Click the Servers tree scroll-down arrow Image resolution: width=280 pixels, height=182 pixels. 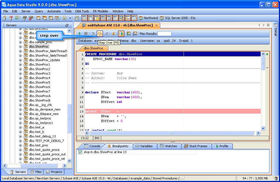point(69,161)
